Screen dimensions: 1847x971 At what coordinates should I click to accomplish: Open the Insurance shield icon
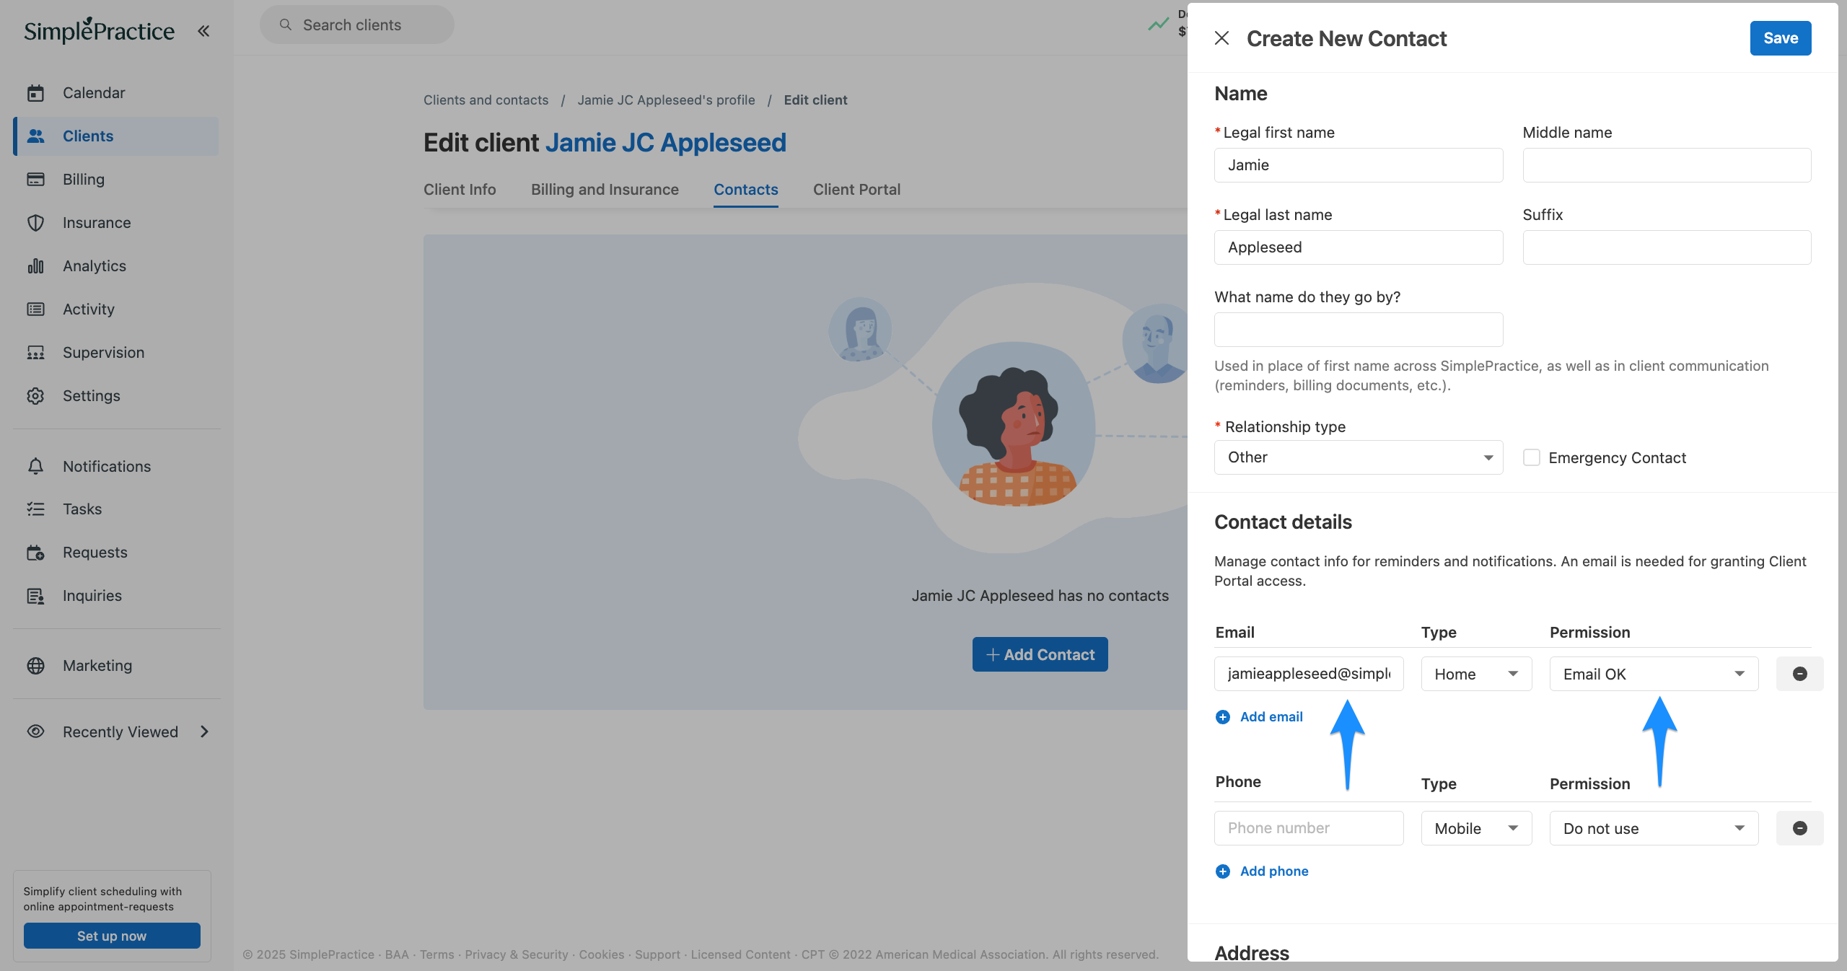coord(35,222)
